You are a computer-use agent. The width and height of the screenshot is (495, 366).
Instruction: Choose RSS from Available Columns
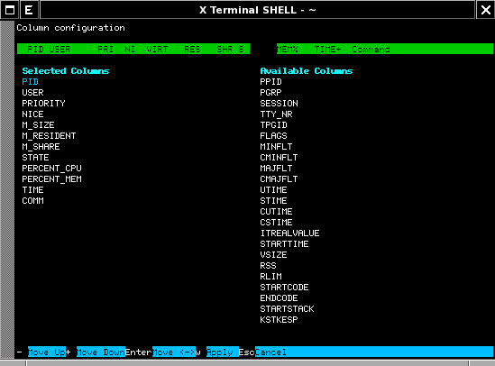[269, 265]
